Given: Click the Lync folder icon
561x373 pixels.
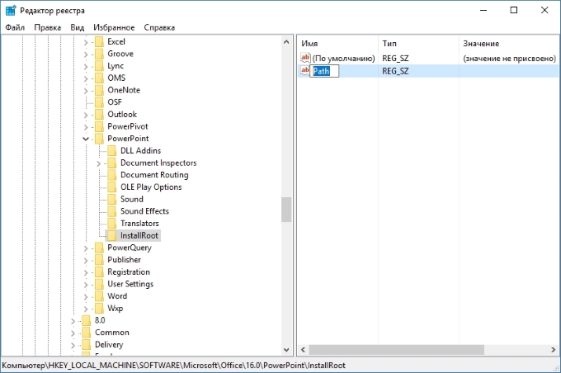Looking at the screenshot, I should pos(99,66).
